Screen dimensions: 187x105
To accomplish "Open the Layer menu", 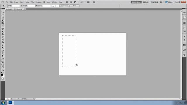I will pos(22,2).
